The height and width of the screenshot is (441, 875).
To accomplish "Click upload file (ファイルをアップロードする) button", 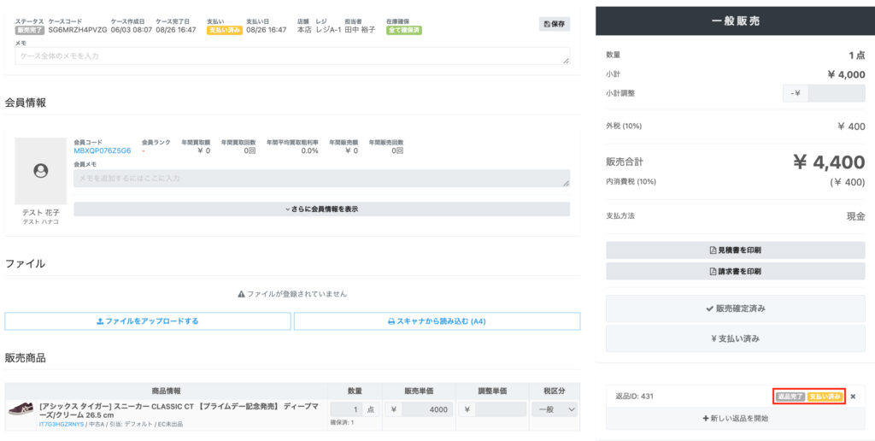I will (147, 321).
